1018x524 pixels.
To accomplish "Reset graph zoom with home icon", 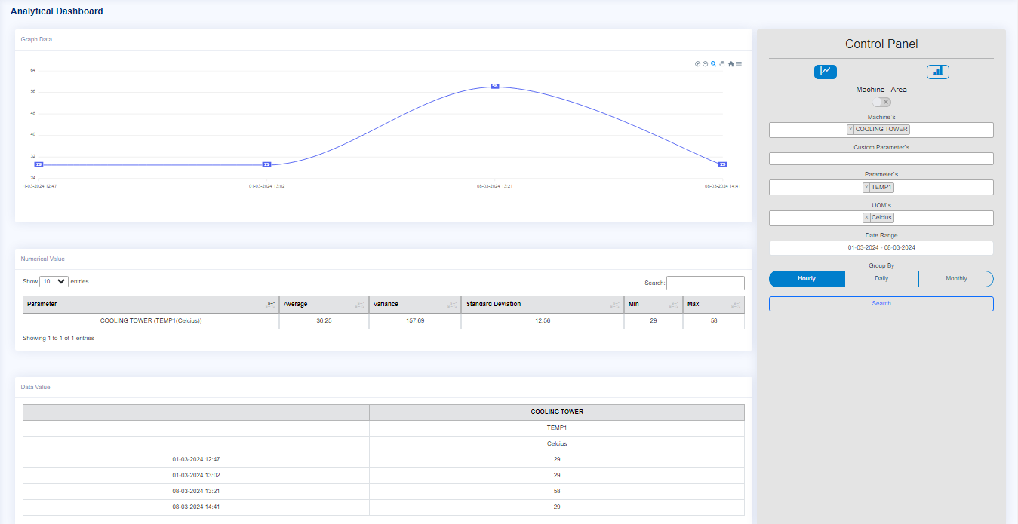I will click(731, 64).
